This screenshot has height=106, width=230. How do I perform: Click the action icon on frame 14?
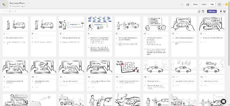(x=145, y=85)
